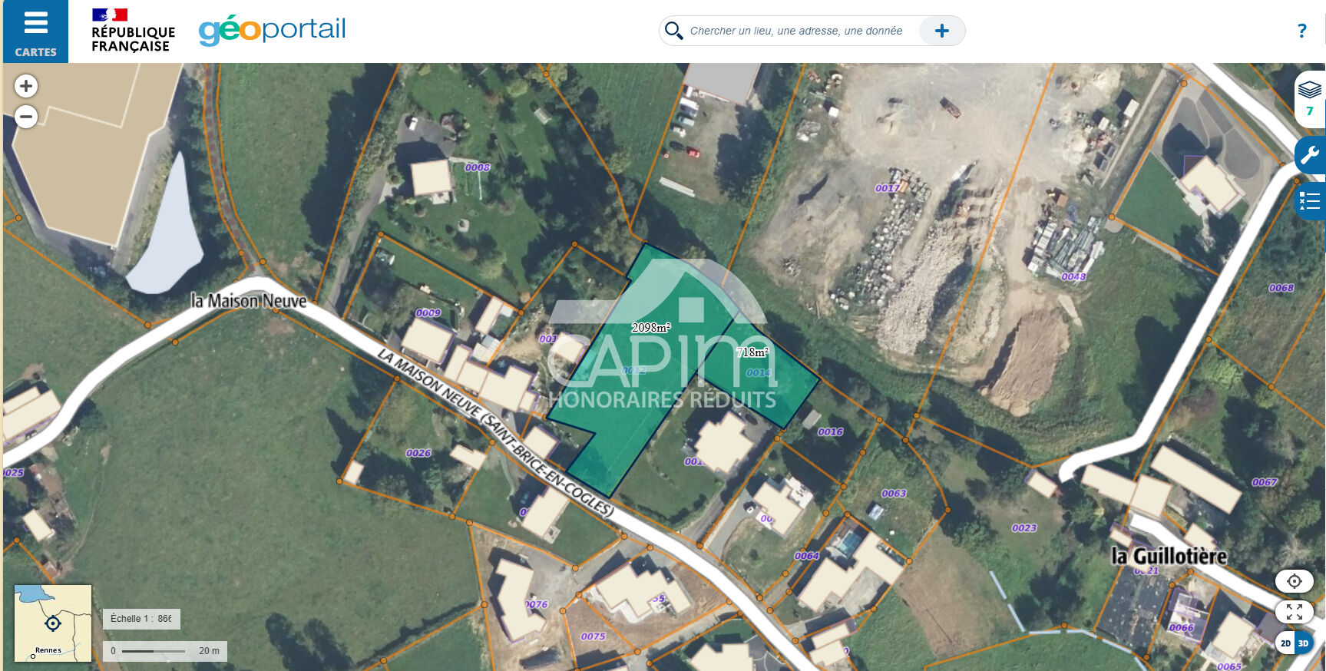Switch to 2D view
Viewport: 1326px width, 671px height.
pyautogui.click(x=1285, y=643)
